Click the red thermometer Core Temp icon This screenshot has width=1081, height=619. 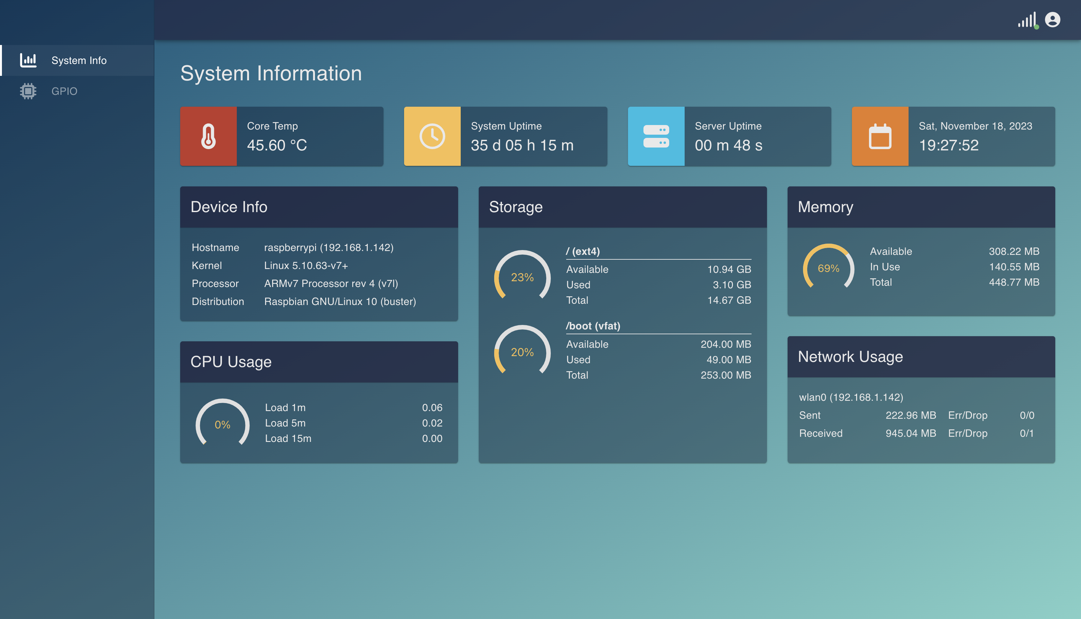(x=208, y=137)
